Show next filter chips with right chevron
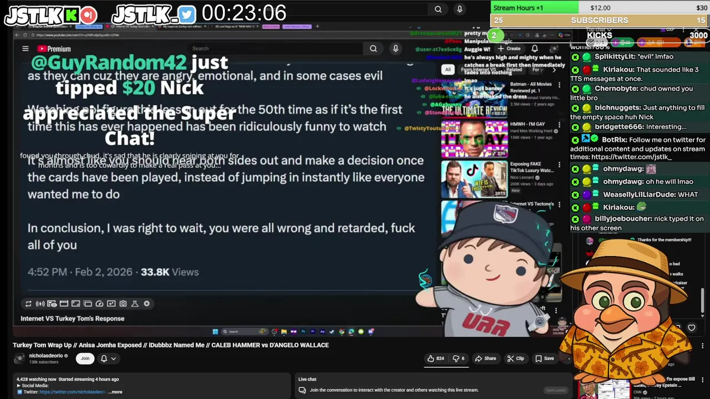The width and height of the screenshot is (710, 399). coord(554,70)
